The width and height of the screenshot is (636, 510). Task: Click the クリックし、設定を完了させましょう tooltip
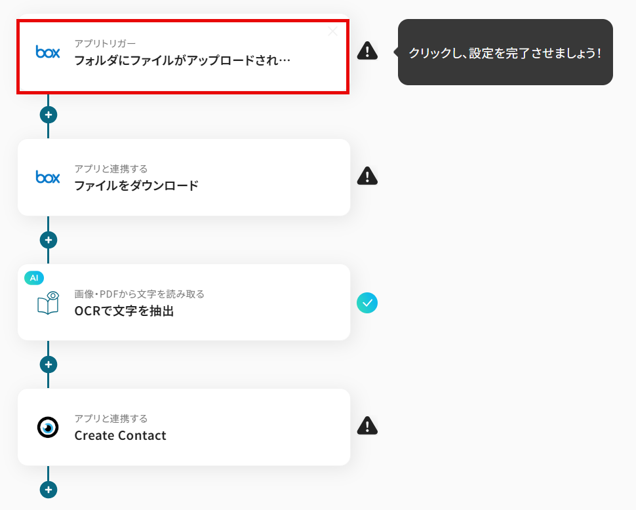pos(505,52)
